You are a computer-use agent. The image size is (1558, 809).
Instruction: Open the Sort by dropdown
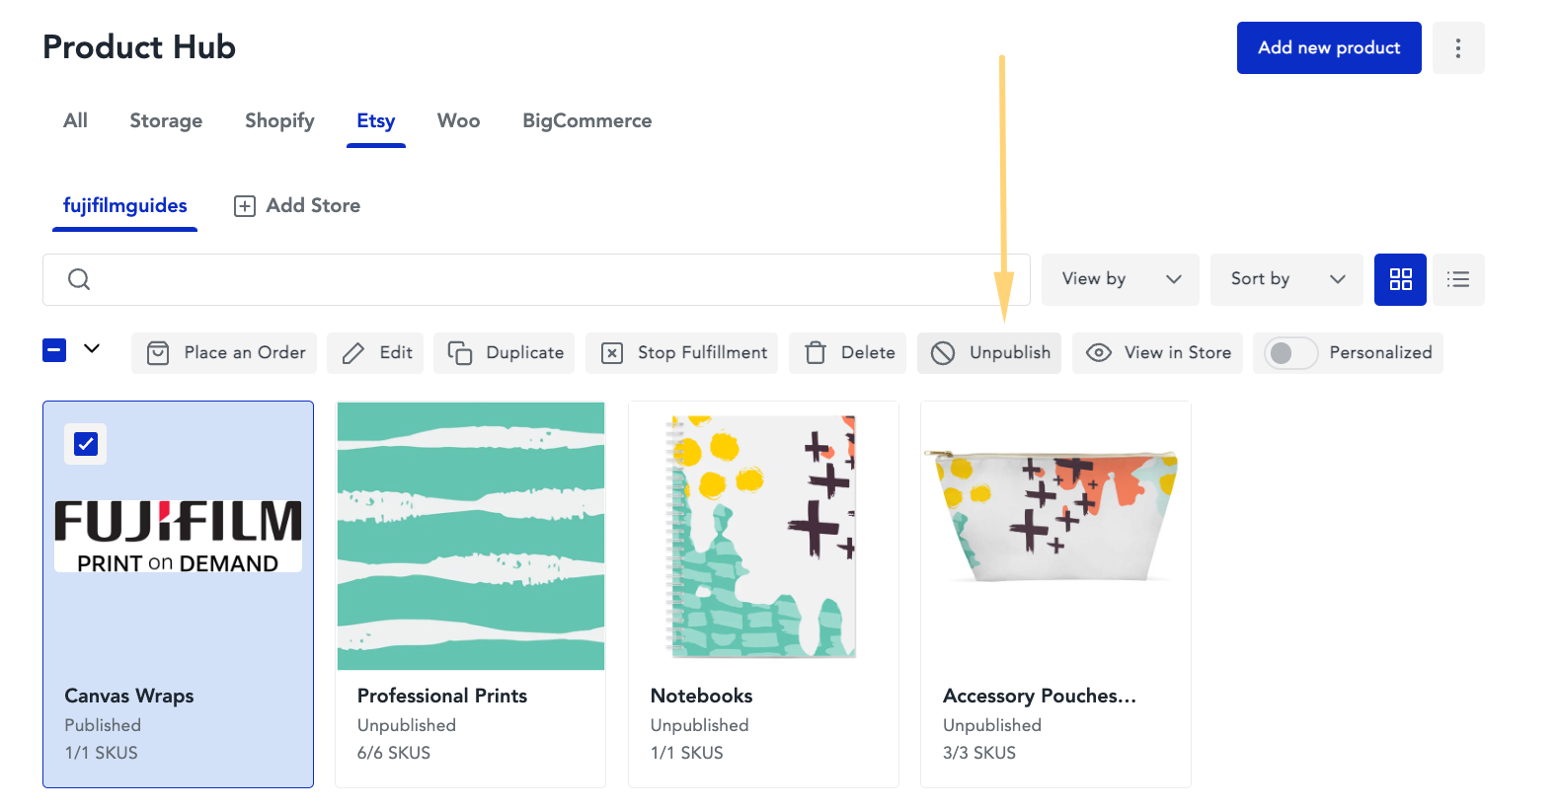(1286, 279)
